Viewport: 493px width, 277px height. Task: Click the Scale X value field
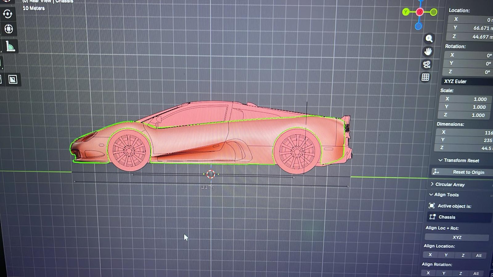[x=465, y=99]
